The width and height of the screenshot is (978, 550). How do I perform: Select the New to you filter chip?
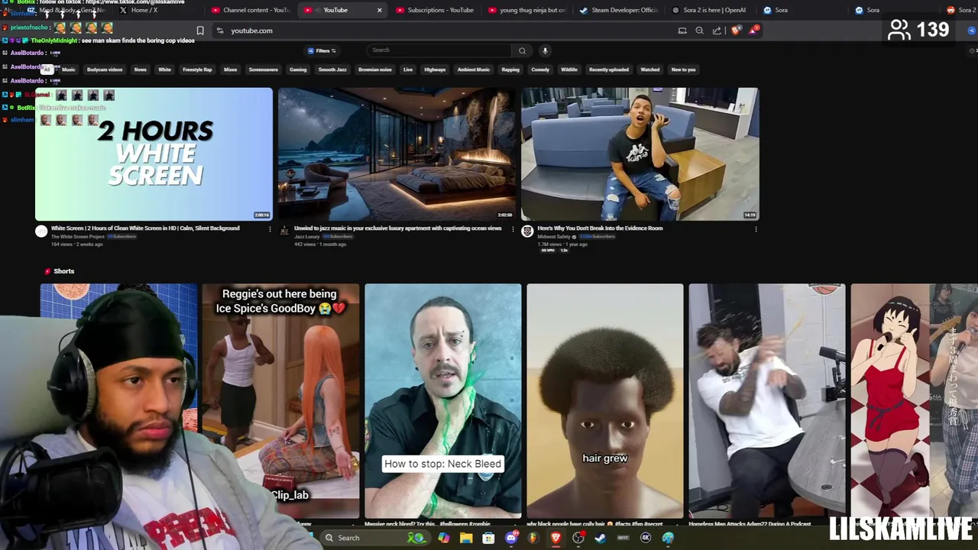pos(683,70)
